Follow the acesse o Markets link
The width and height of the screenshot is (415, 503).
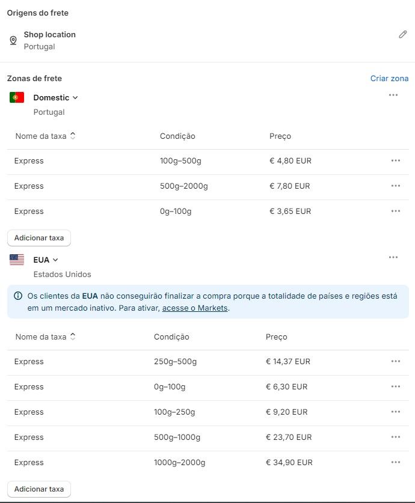click(x=195, y=308)
